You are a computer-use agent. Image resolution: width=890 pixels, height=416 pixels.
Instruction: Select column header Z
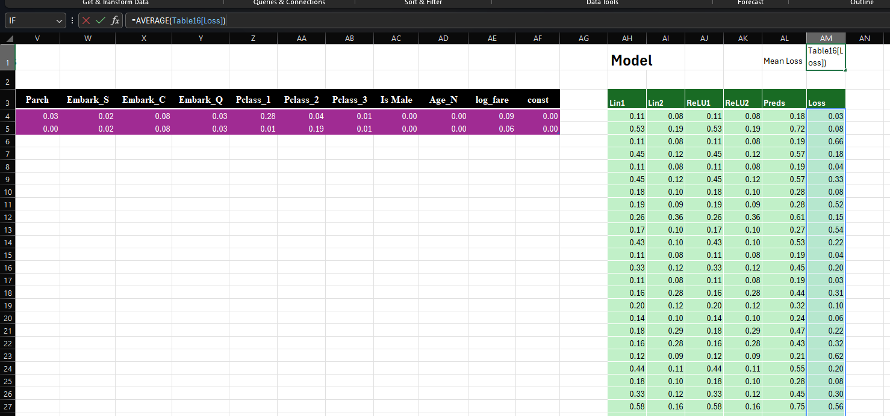253,38
